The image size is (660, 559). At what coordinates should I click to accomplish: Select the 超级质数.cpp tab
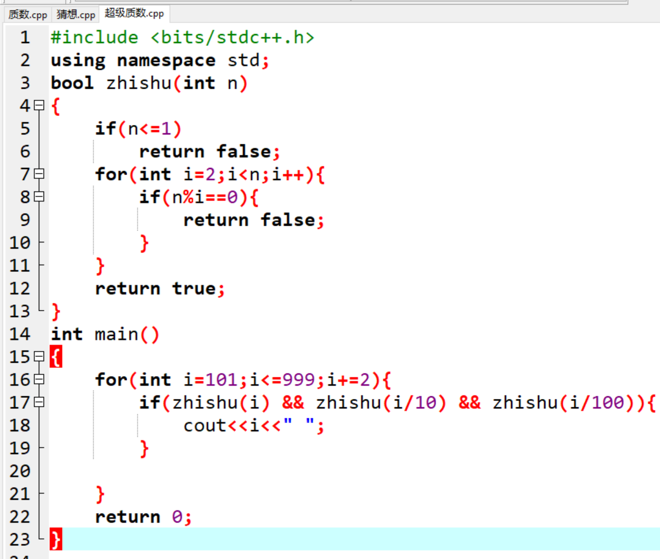[x=134, y=13]
